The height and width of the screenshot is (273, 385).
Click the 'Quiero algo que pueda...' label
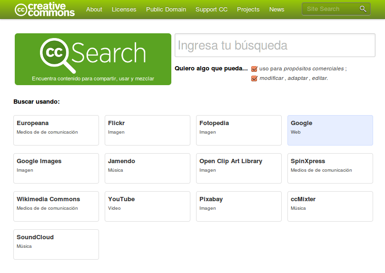(x=211, y=68)
